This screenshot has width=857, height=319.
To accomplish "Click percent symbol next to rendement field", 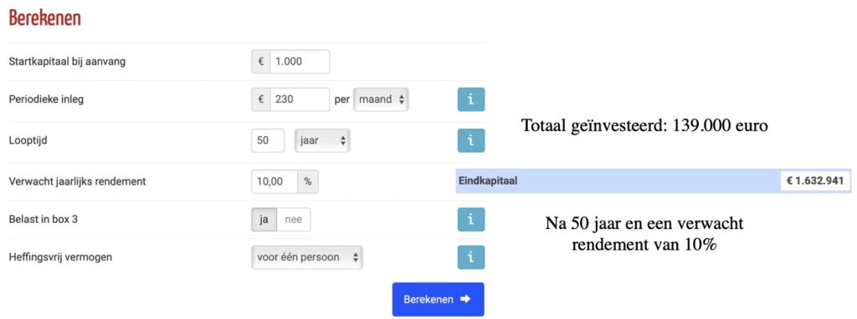I will (308, 182).
